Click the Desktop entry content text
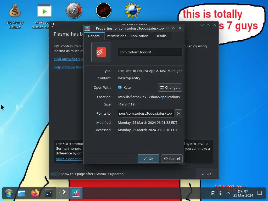This screenshot has height=201, width=268. 129,78
